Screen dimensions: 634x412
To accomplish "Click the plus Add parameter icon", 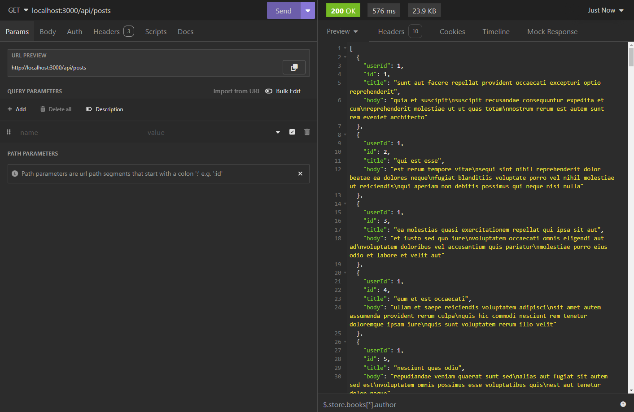I will [10, 109].
